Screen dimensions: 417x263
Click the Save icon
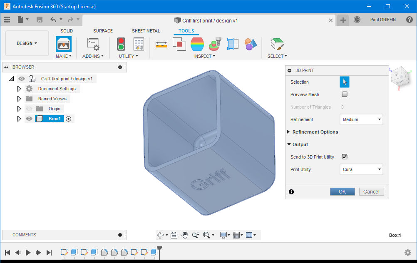coord(40,20)
